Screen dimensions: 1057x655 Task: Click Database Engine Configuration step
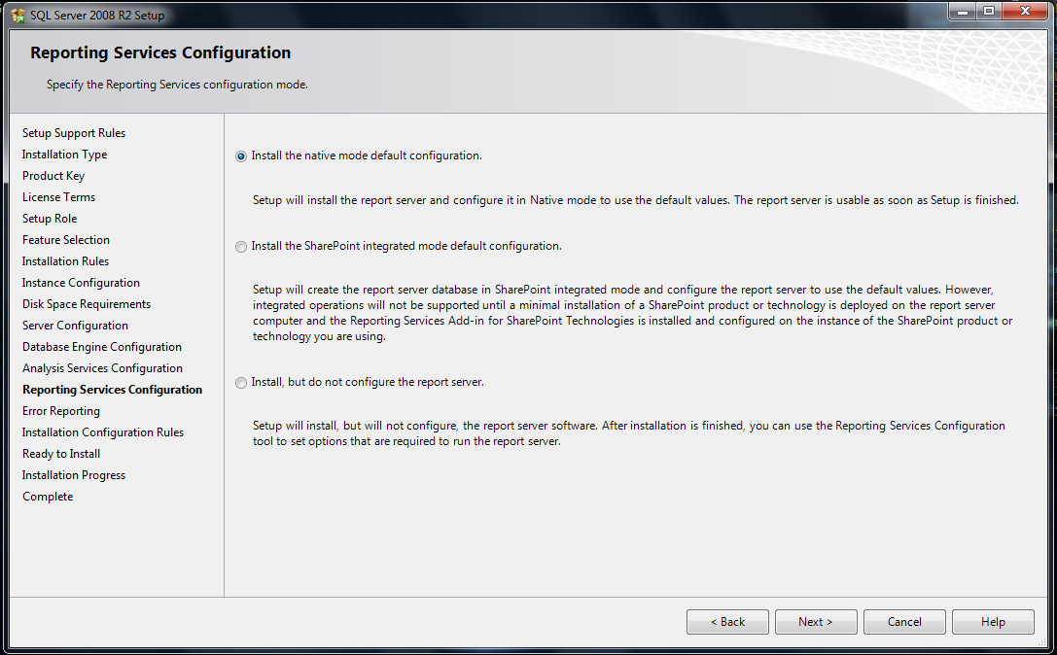pyautogui.click(x=102, y=347)
